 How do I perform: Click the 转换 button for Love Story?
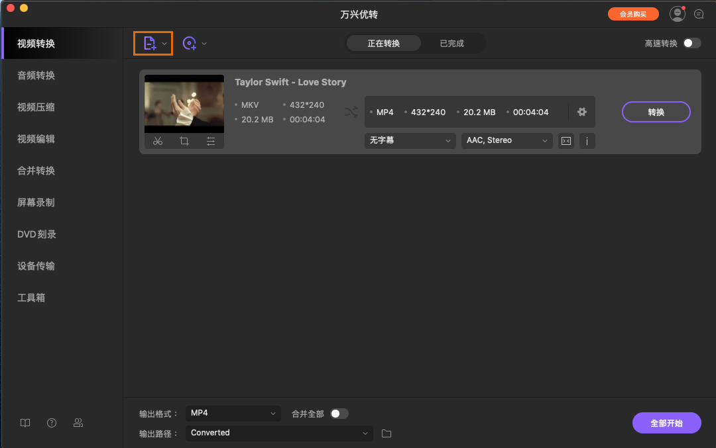656,112
